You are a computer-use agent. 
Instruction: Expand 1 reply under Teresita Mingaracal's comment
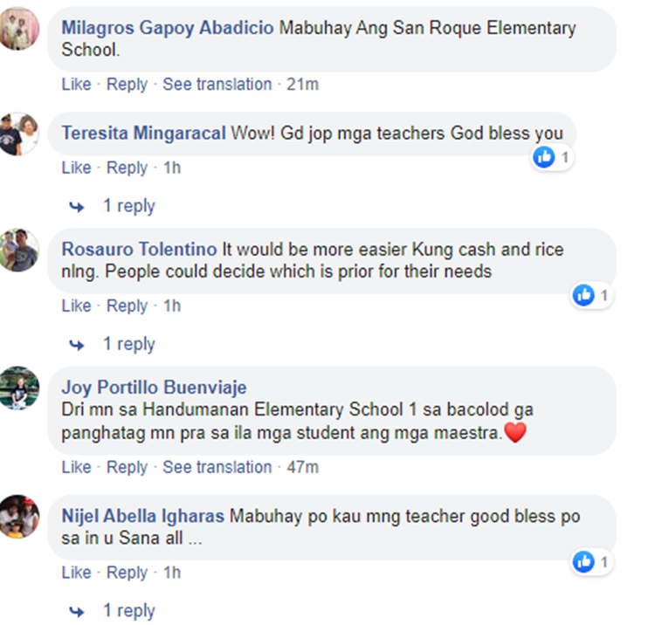(x=128, y=206)
